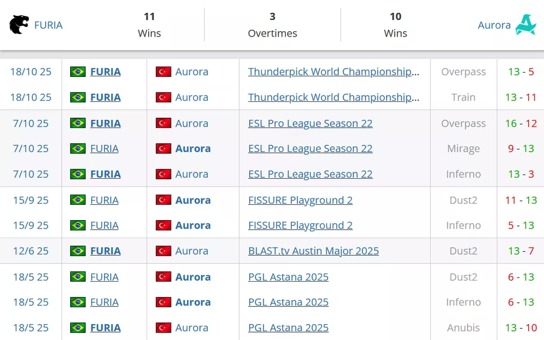Viewport: 544px width, 340px height.
Task: Click the 16 - 12 overtime score
Action: pos(521,124)
